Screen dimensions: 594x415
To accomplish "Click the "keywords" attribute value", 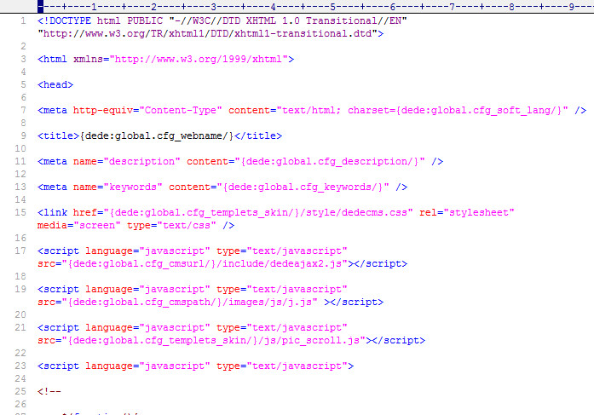I will (x=133, y=187).
